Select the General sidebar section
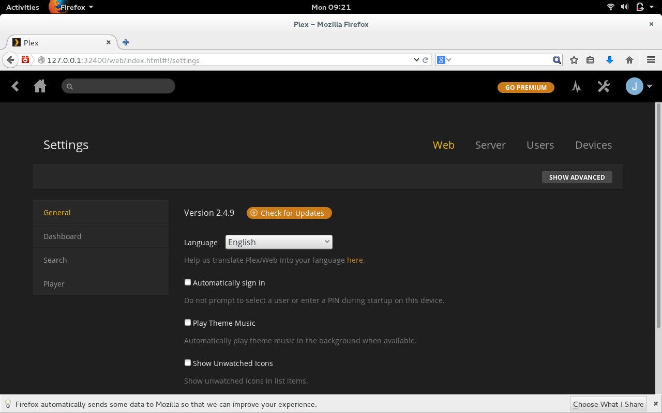 coord(101,212)
